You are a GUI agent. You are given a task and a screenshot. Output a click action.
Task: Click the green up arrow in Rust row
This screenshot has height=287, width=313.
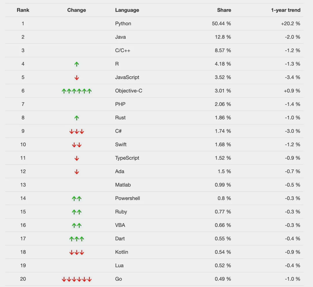pos(77,118)
